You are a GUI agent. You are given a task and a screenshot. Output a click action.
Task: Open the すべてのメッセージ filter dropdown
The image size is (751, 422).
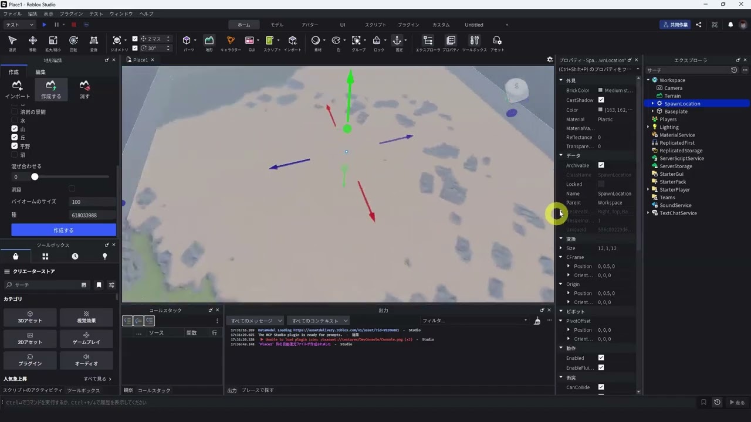tap(255, 321)
